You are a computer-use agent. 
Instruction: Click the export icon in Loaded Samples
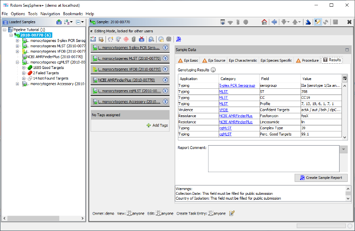(59, 22)
